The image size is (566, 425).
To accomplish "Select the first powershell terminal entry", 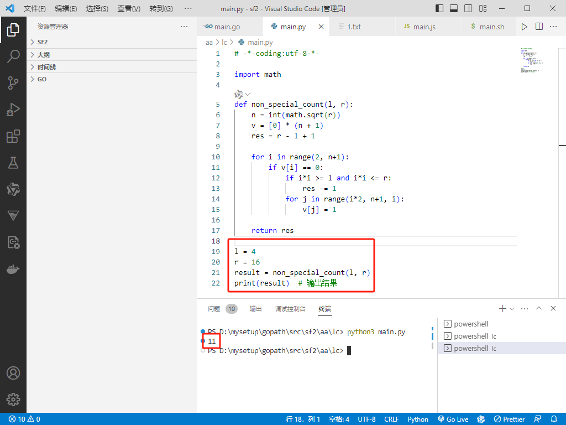I will pos(502,324).
